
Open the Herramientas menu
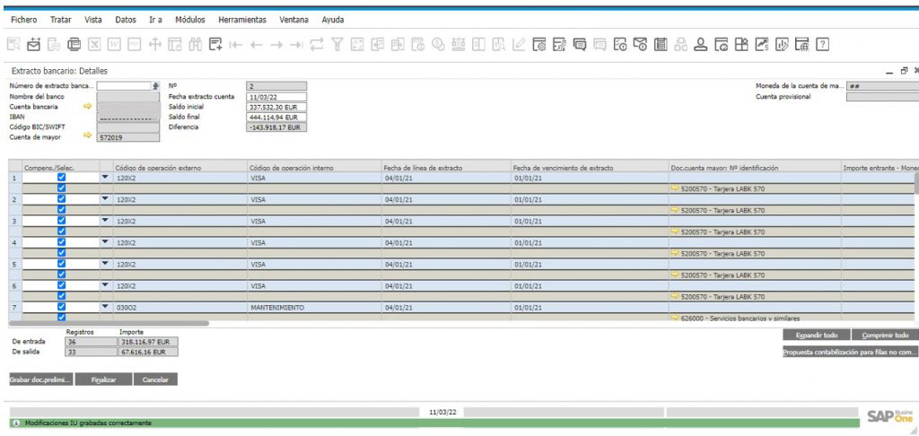[x=242, y=20]
